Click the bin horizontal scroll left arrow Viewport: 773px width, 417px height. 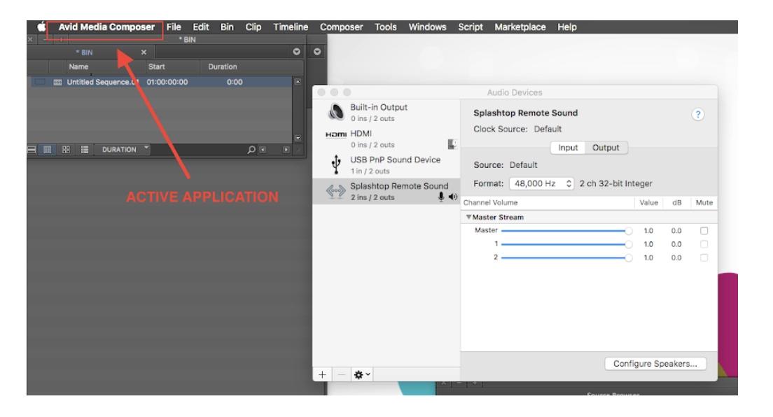coord(263,149)
